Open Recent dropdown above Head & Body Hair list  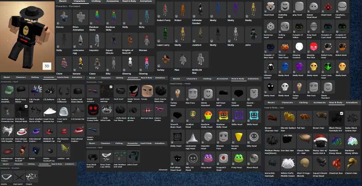(272, 102)
